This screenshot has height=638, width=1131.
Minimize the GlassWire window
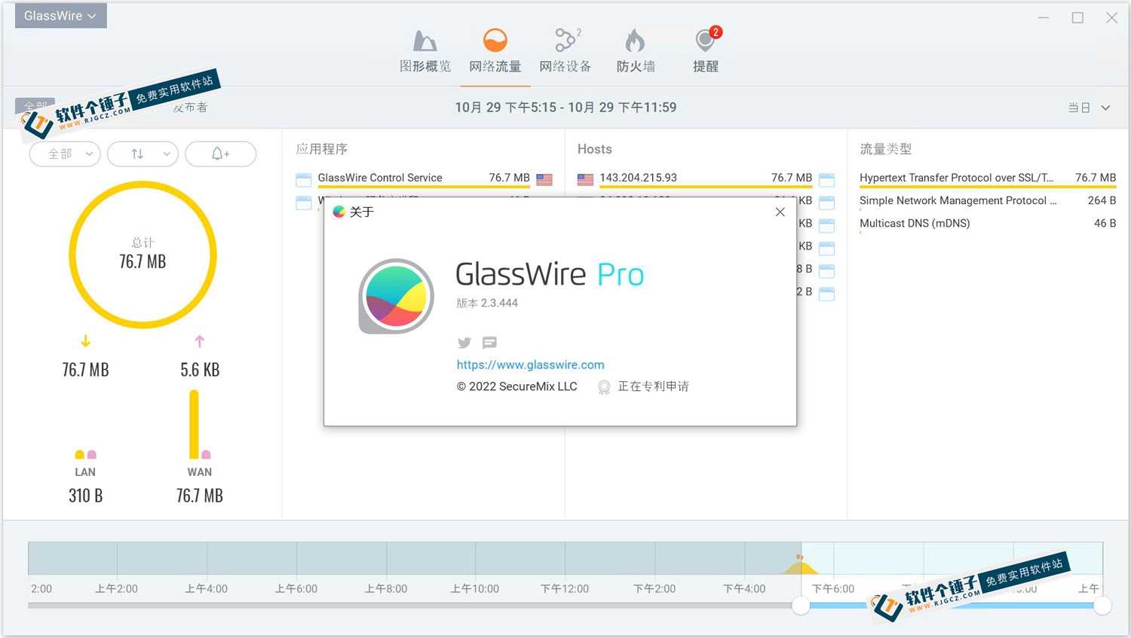(1044, 17)
